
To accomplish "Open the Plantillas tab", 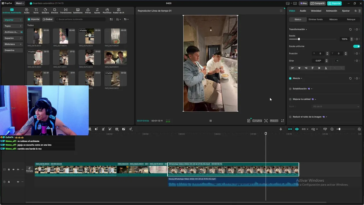I will click(x=107, y=11).
